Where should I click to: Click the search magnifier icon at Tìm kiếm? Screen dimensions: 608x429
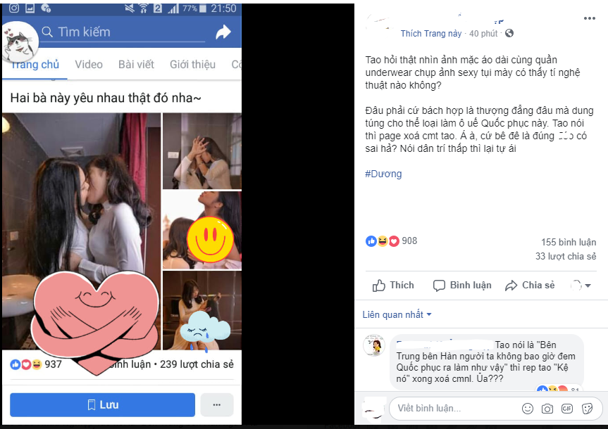[x=47, y=32]
